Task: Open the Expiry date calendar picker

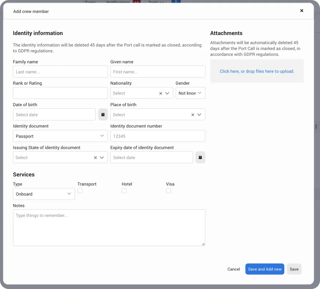Action: click(x=200, y=157)
